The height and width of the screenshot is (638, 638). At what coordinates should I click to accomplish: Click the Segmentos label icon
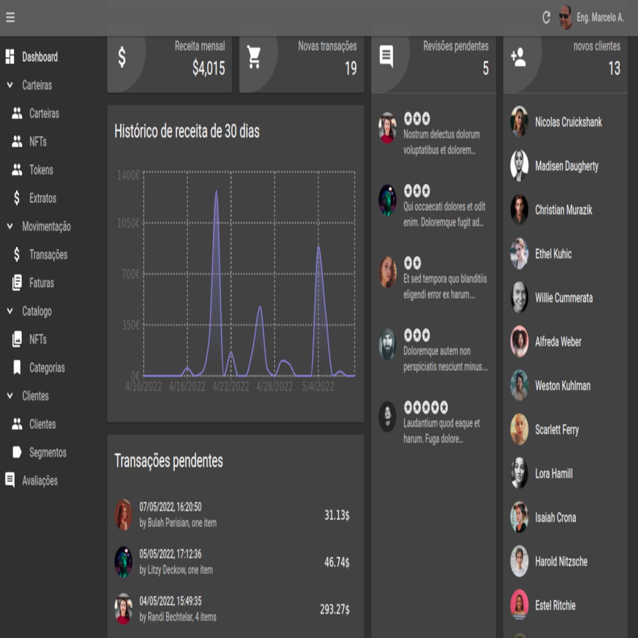pyautogui.click(x=17, y=452)
